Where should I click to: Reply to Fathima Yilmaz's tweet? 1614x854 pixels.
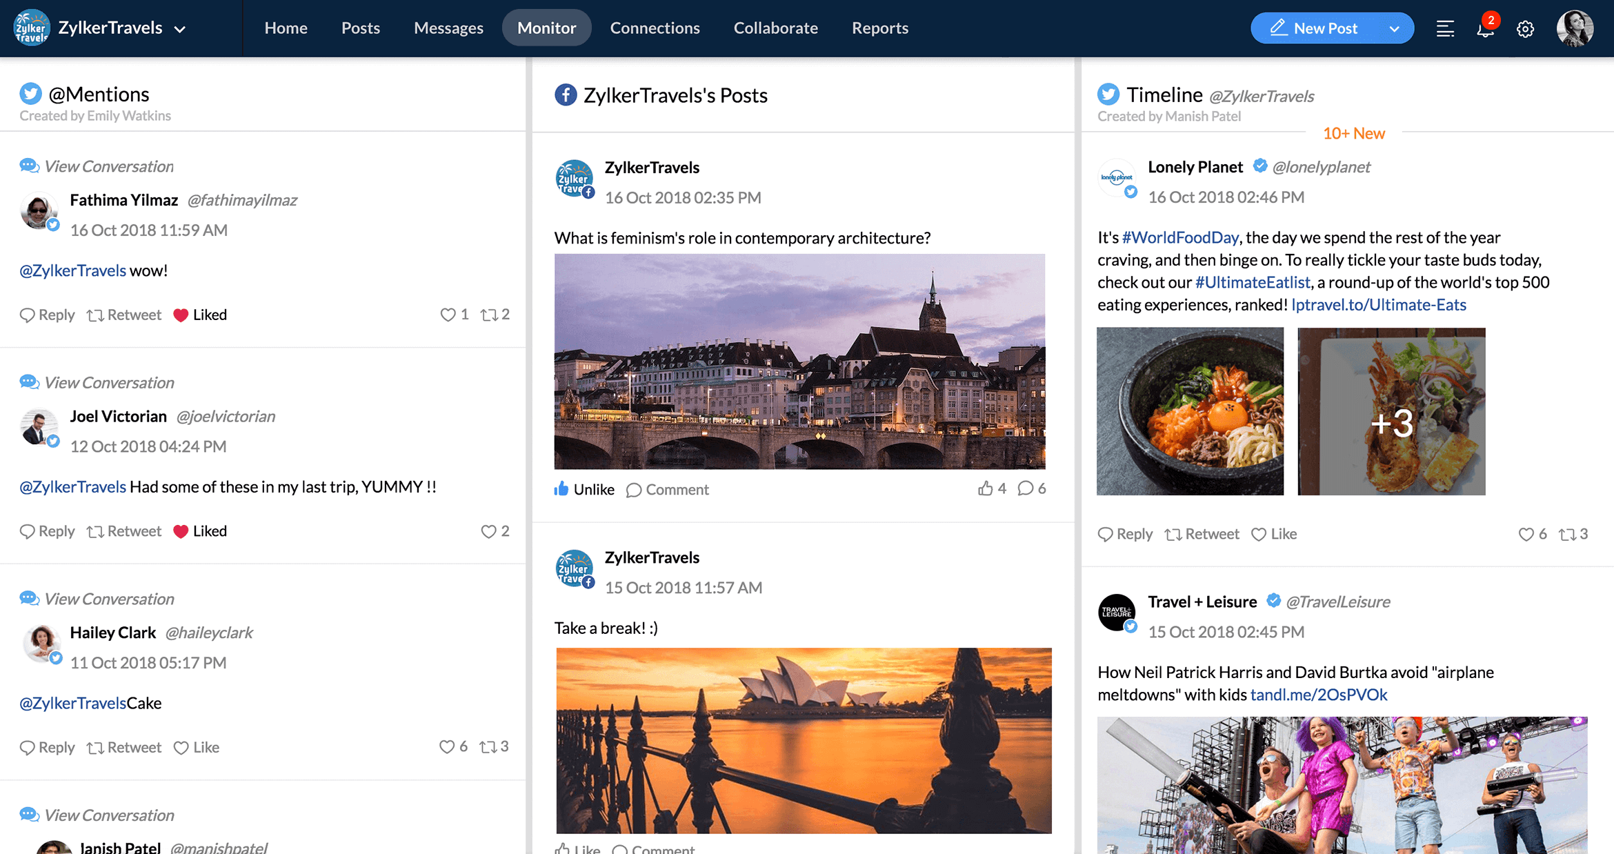(47, 315)
